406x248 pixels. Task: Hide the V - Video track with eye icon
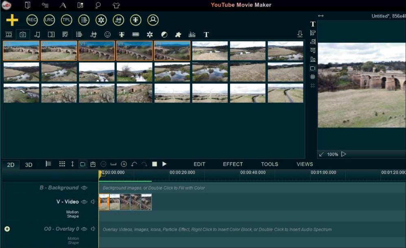pos(84,202)
